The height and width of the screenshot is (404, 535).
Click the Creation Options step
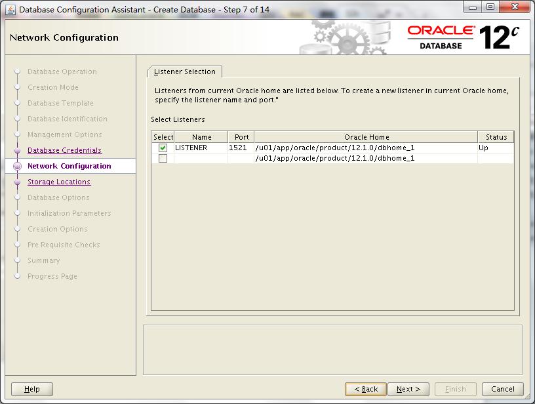[x=57, y=229]
